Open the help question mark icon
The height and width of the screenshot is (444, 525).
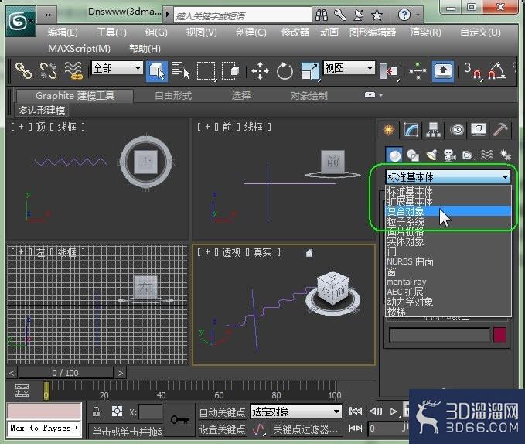coord(404,15)
